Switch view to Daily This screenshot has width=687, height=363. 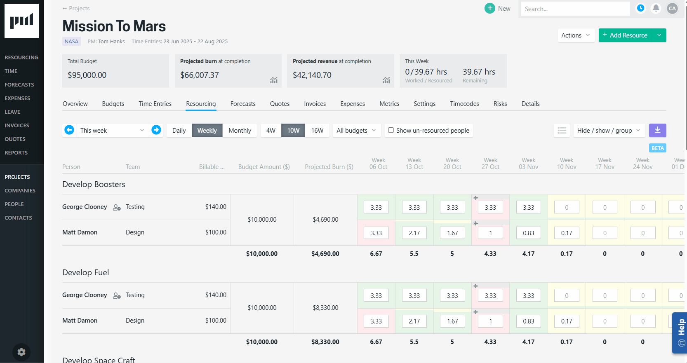[x=179, y=130]
